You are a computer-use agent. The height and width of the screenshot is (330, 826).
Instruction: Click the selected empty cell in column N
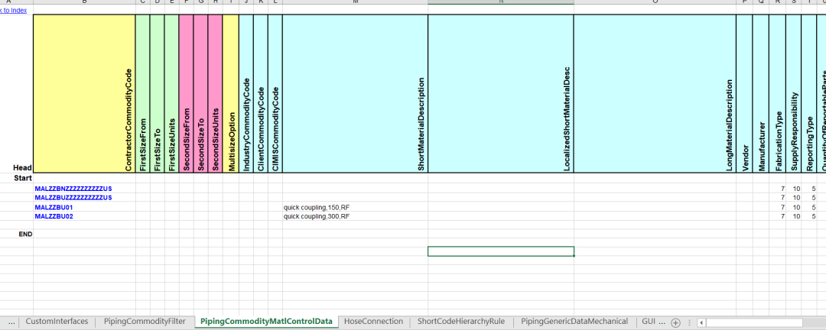(501, 251)
